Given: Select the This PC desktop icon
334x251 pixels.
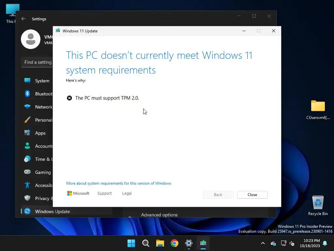Looking at the screenshot, I should [11, 13].
